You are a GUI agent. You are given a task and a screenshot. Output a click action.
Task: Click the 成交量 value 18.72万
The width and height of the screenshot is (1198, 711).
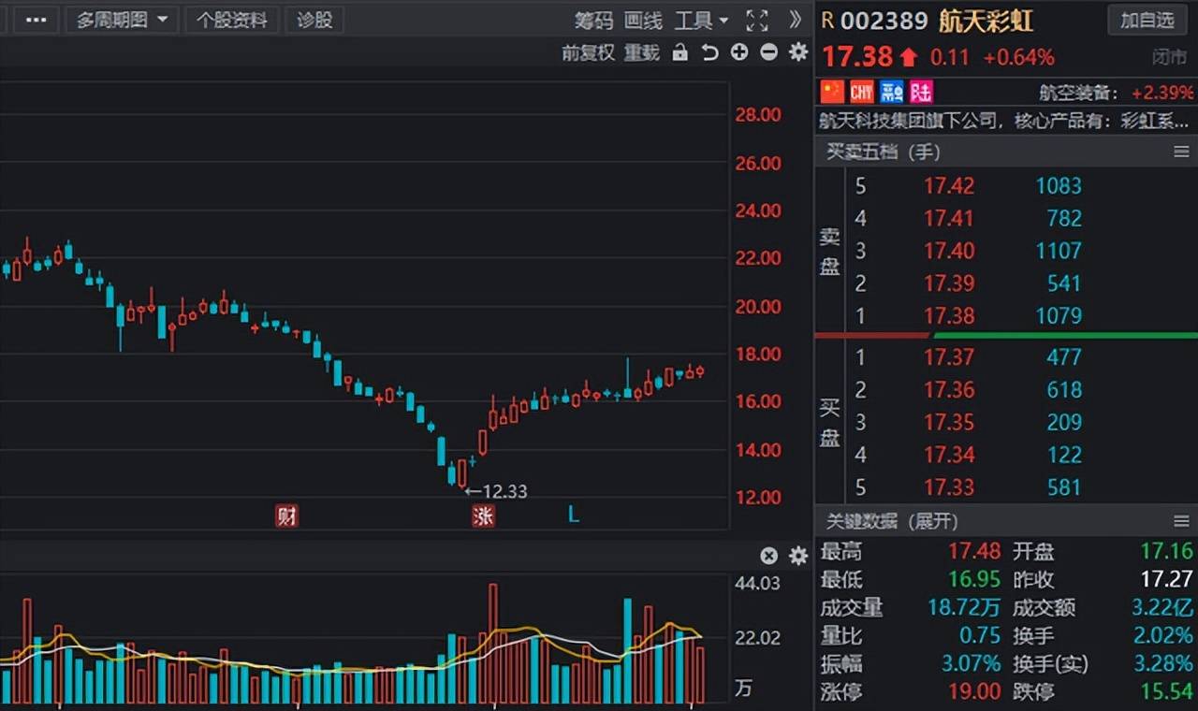pyautogui.click(x=964, y=608)
